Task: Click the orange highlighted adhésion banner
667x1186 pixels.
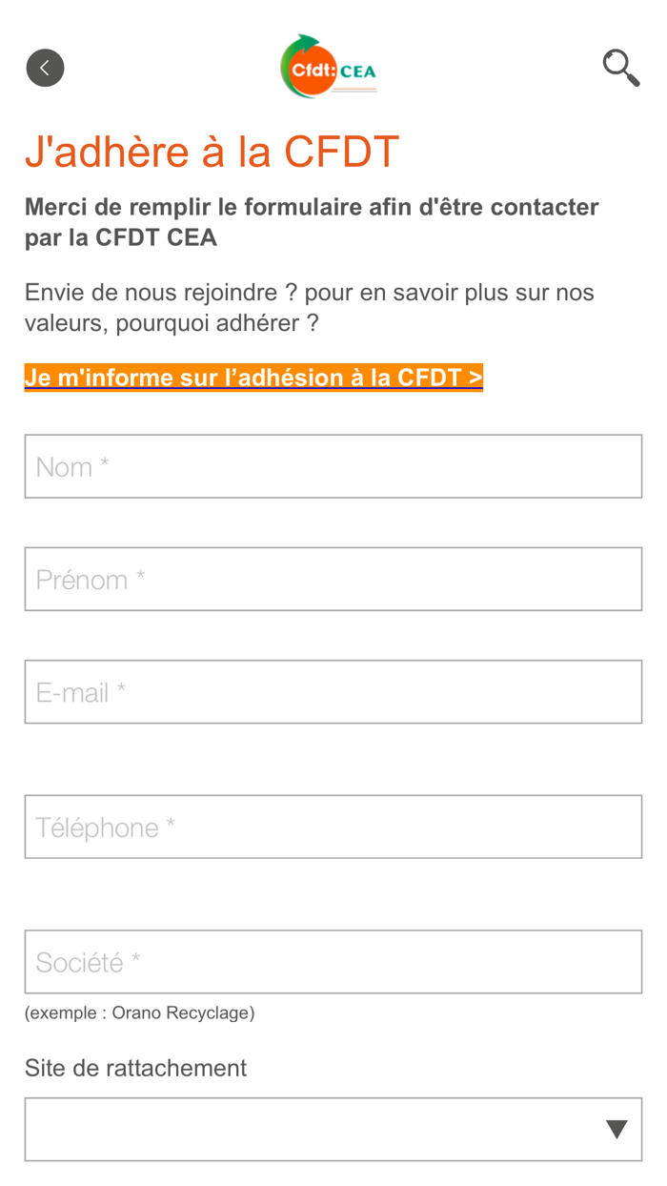Action: [253, 377]
